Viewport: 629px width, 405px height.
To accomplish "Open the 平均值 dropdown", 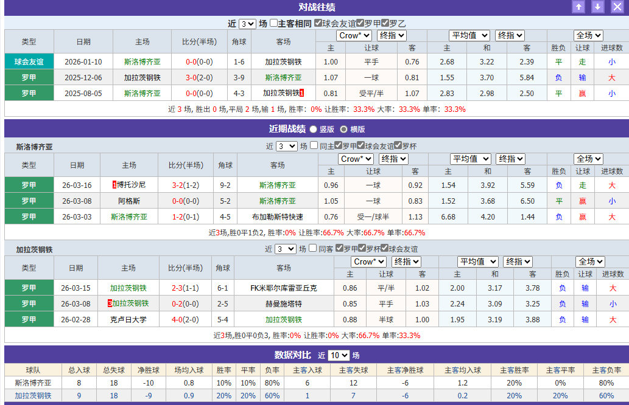I will tap(469, 36).
